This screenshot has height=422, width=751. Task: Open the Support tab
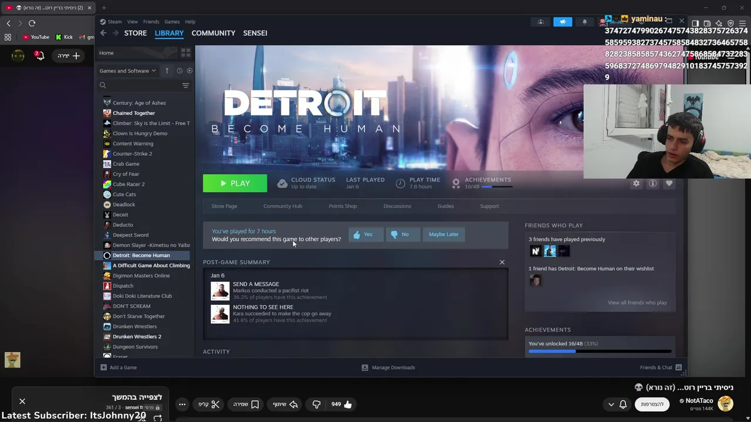(489, 206)
